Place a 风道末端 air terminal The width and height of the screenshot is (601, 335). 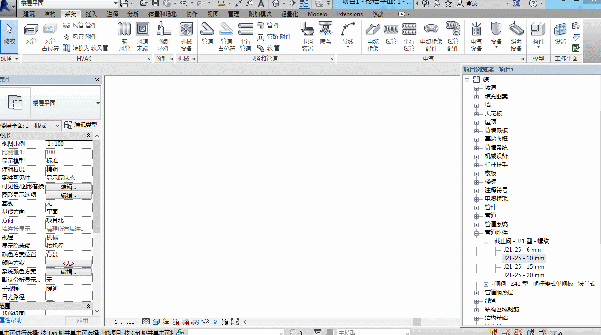[143, 36]
